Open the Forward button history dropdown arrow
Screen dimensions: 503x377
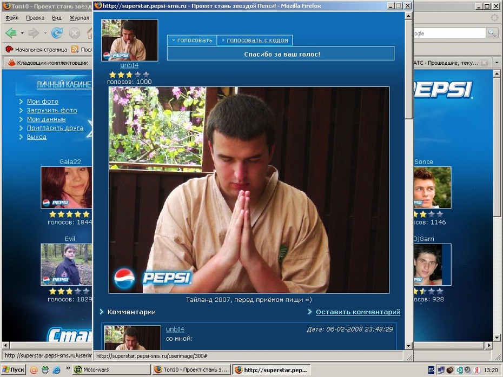[45, 33]
